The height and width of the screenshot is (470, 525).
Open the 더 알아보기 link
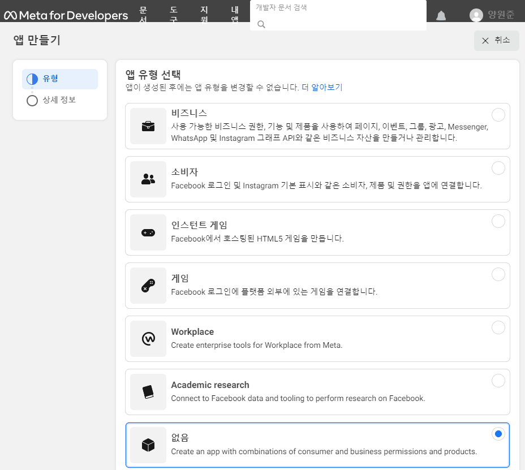tap(322, 87)
